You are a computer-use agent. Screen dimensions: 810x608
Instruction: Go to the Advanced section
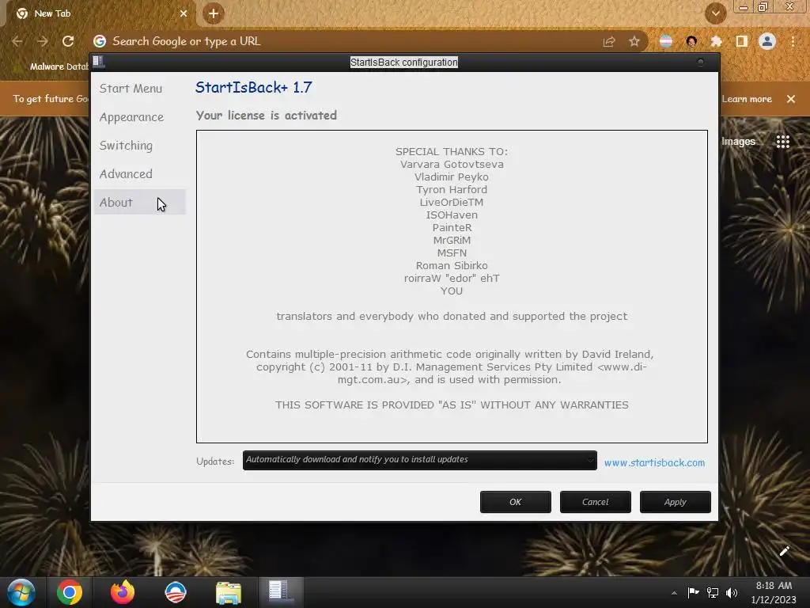click(x=126, y=174)
